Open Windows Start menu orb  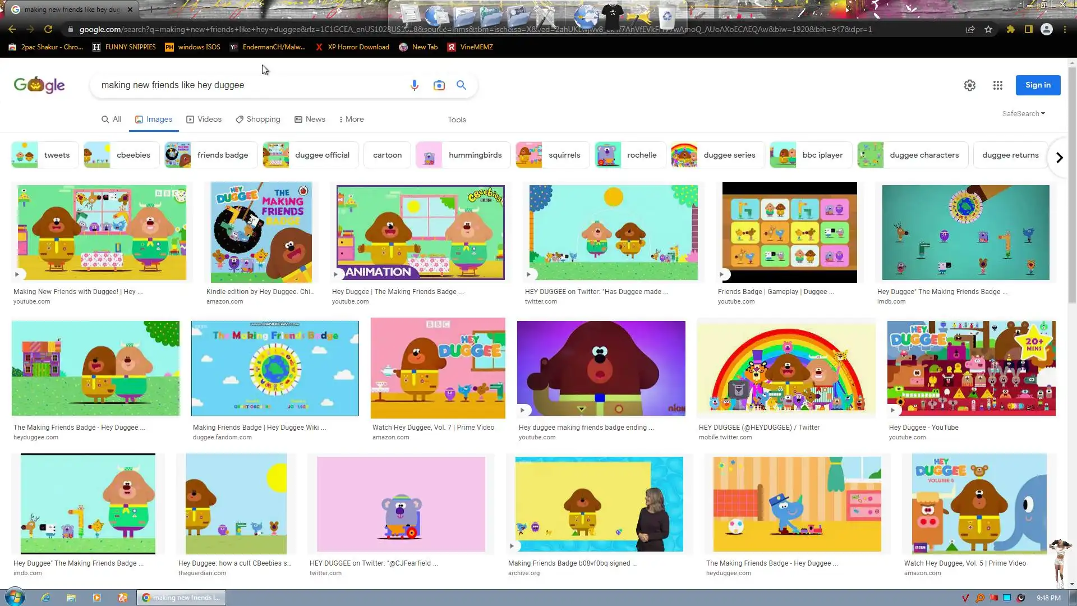(x=15, y=597)
